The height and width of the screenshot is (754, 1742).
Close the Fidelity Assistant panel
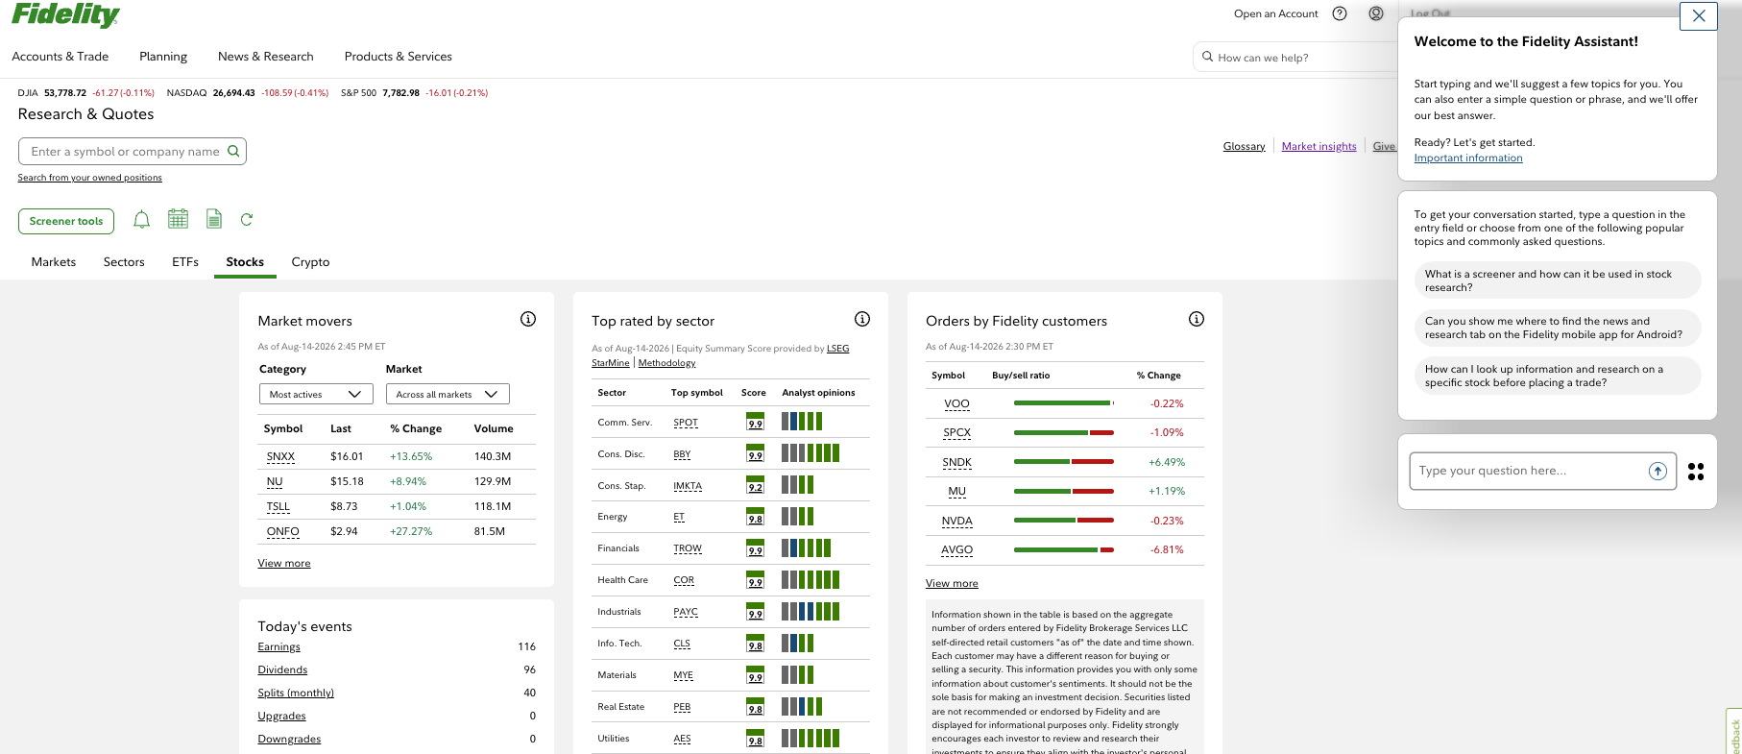click(x=1699, y=15)
